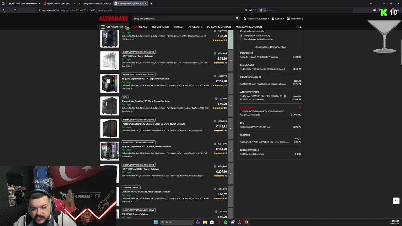402x226 pixels.
Task: Click the browser back arrow
Action: tap(4, 10)
